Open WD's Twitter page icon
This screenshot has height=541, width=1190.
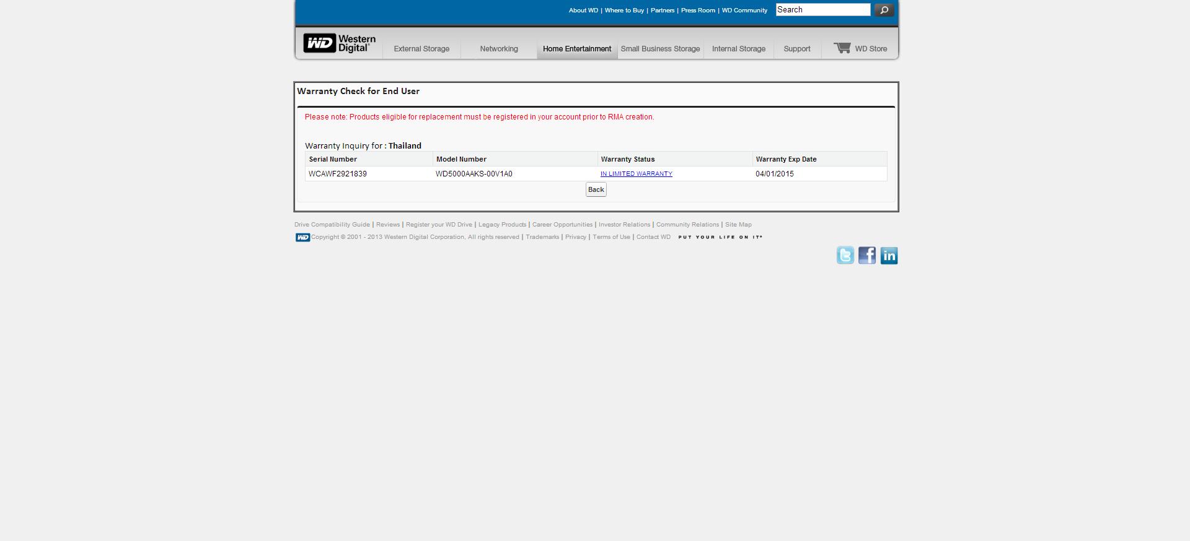(845, 255)
